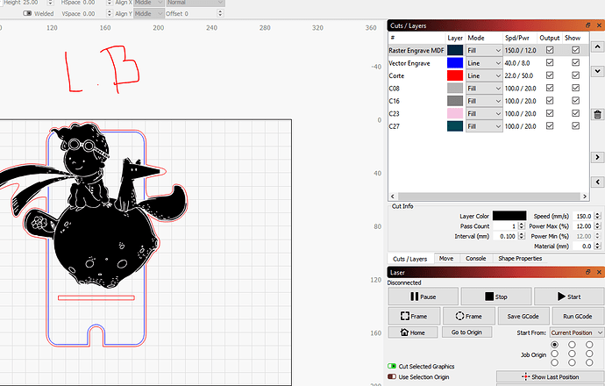605x386 pixels.
Task: Move selected layer down with arrow button
Action: pyautogui.click(x=597, y=71)
